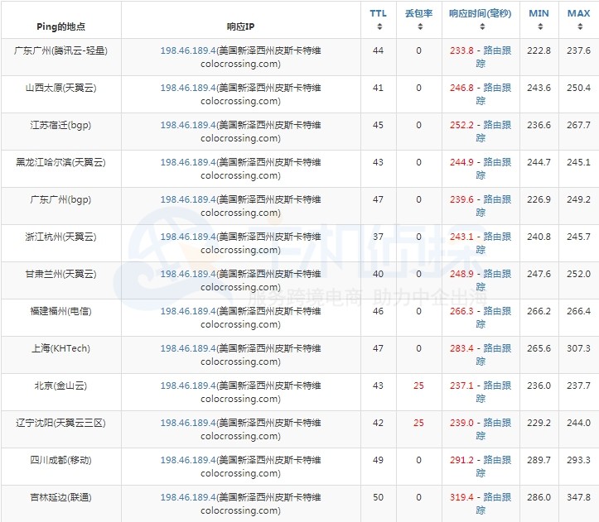Select location cell 江苏宿迁(bgp)
The height and width of the screenshot is (522, 599).
(x=61, y=132)
